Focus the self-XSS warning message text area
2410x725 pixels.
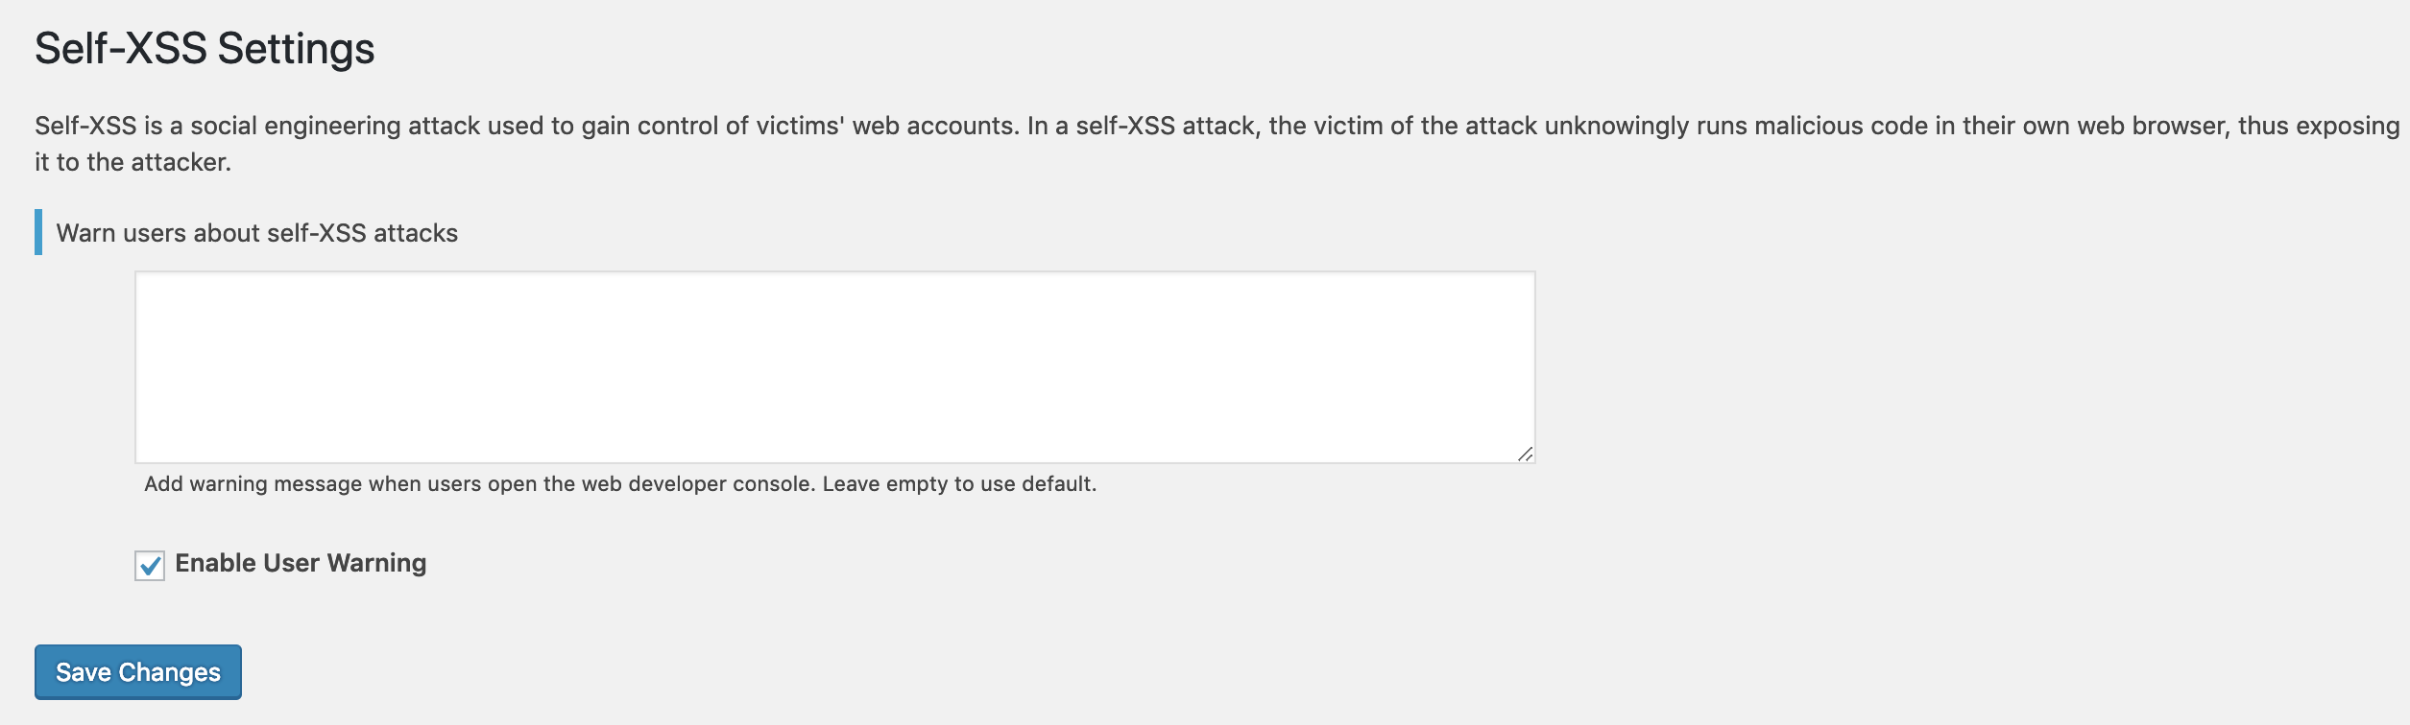point(834,367)
